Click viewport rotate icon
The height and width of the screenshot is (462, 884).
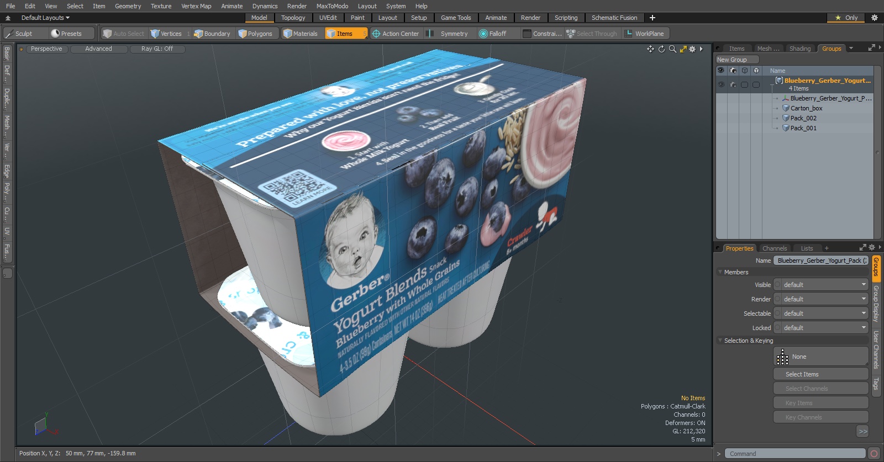pyautogui.click(x=661, y=49)
